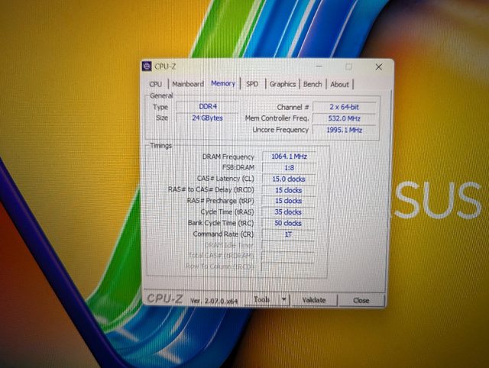
Task: Select the DRAM Frequency 1064.1 MHz field
Action: (x=287, y=157)
